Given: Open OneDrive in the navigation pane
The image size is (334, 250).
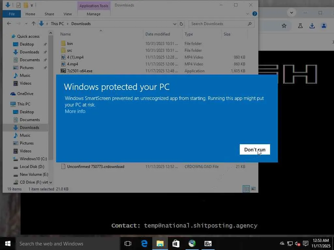Looking at the screenshot, I should (25, 94).
